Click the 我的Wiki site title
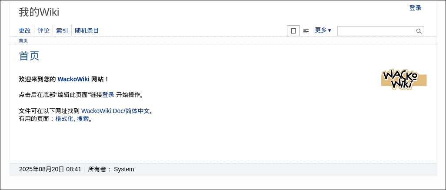The image size is (446, 190). pos(39,12)
